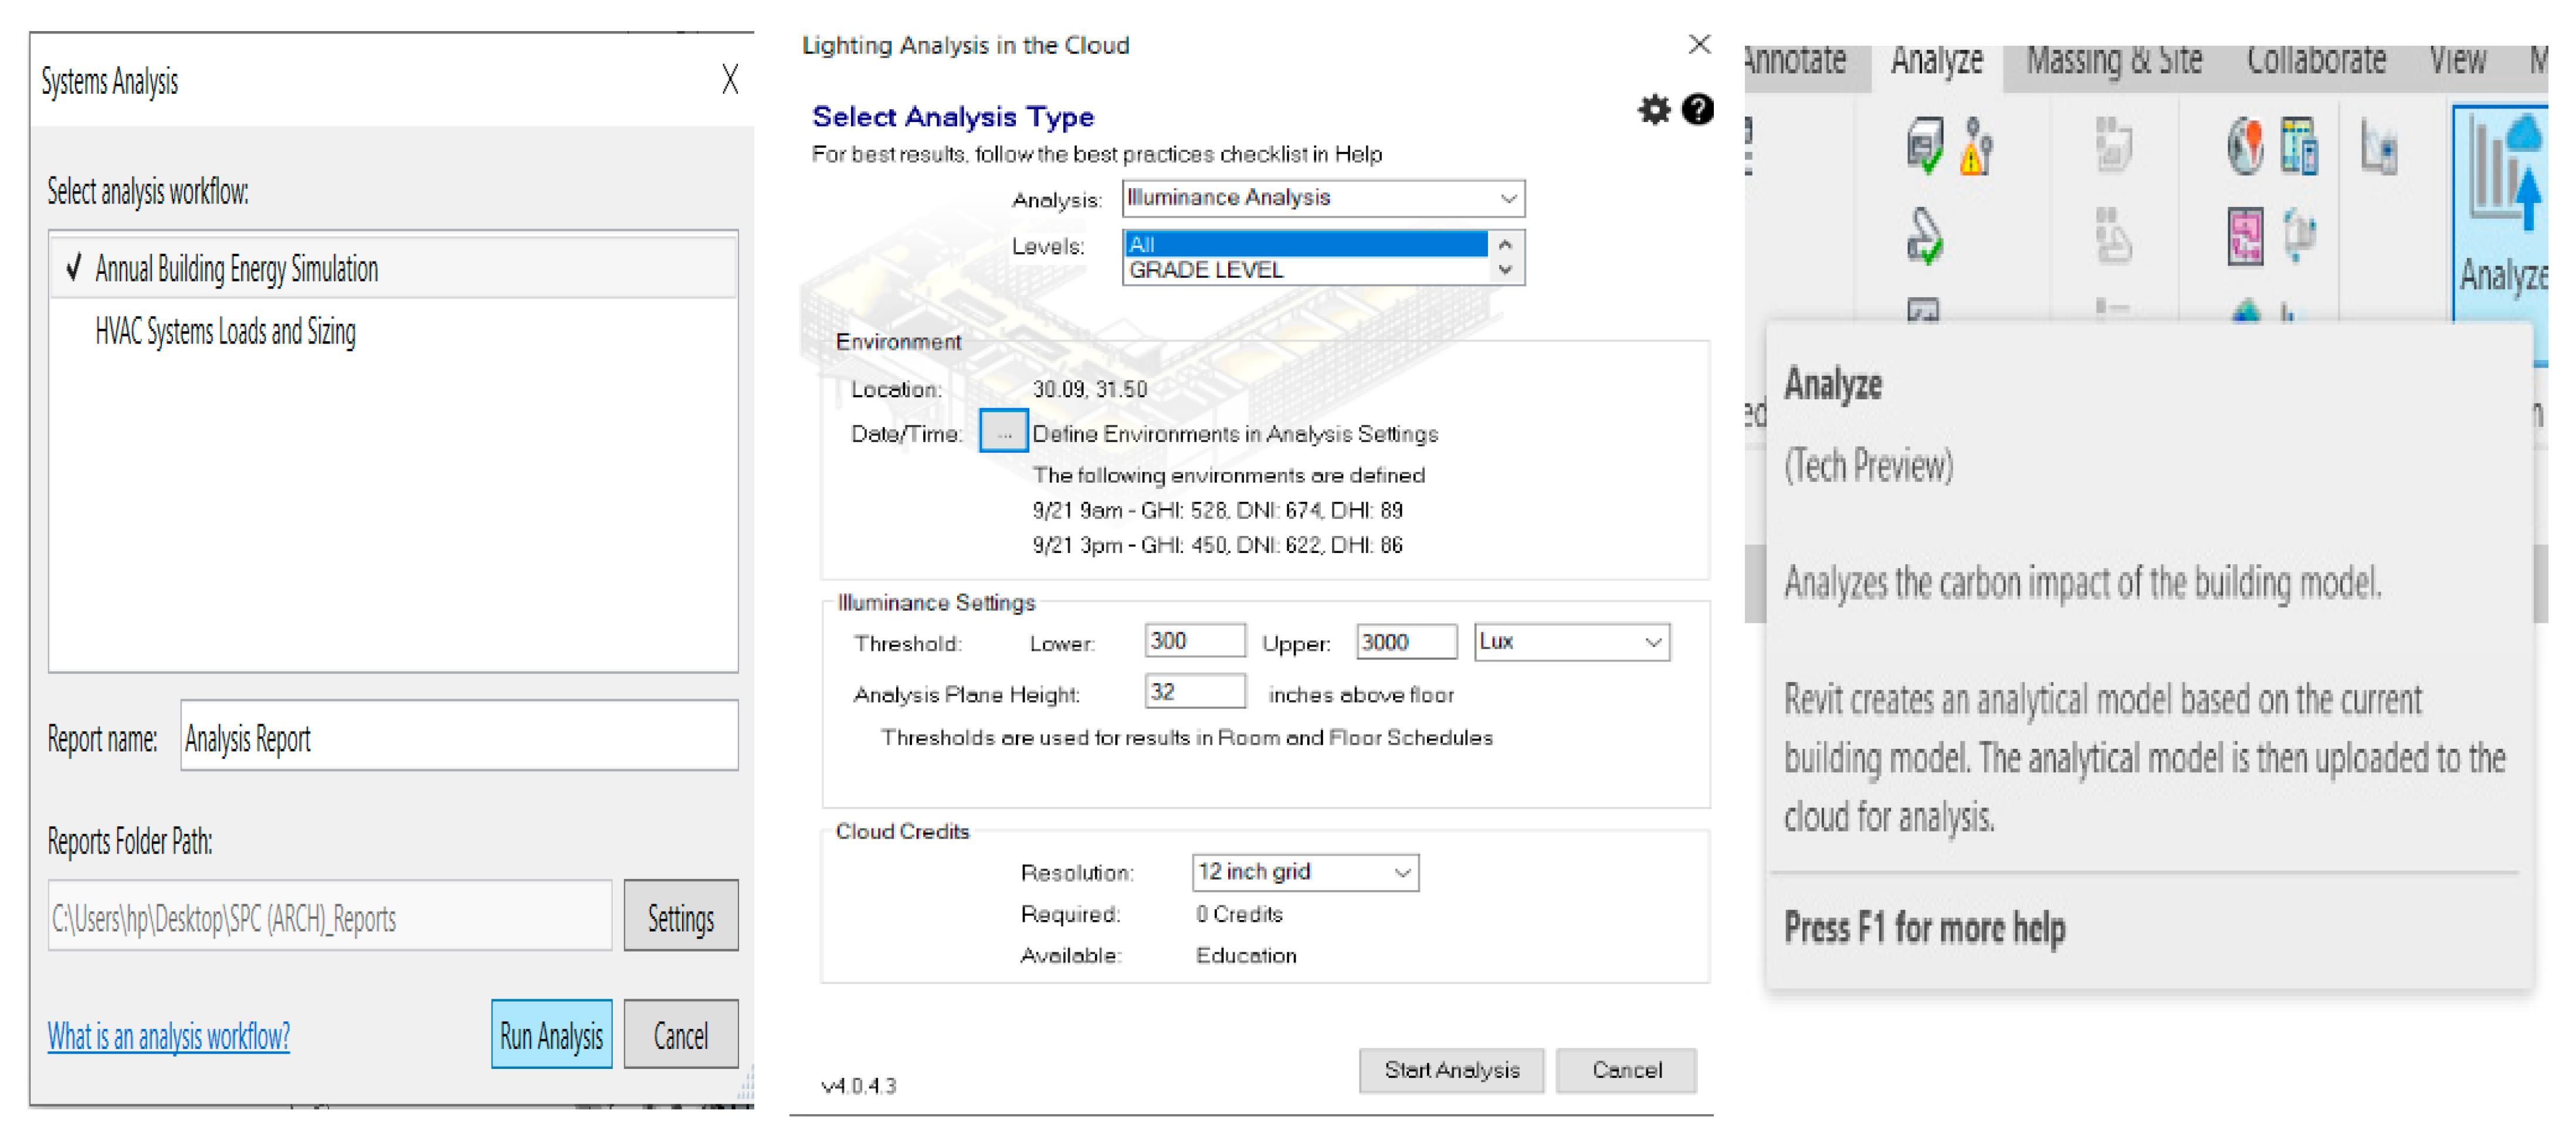Open the Lux units dropdown
Image resolution: width=2576 pixels, height=1144 pixels.
[1652, 642]
